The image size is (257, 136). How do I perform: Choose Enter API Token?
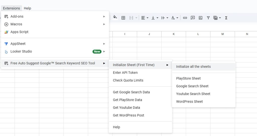[141, 73]
